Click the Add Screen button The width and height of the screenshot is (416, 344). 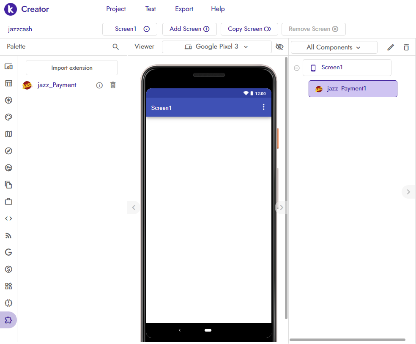pos(189,29)
